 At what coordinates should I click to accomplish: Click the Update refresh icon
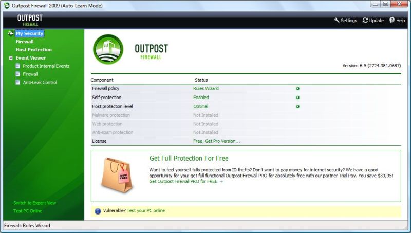(x=365, y=20)
